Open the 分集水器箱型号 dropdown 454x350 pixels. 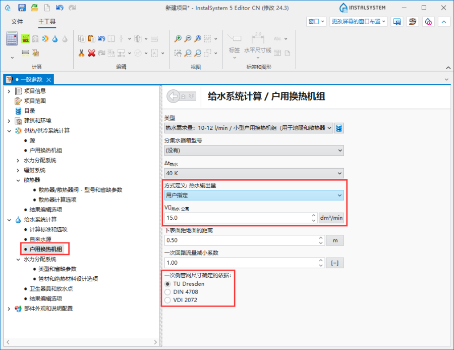click(254, 151)
